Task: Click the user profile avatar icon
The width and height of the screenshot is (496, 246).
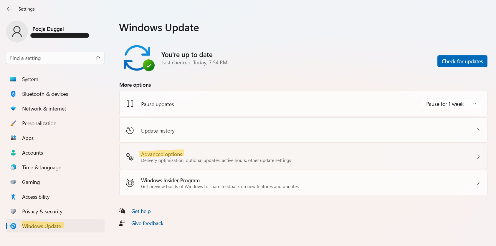Action: pyautogui.click(x=17, y=32)
